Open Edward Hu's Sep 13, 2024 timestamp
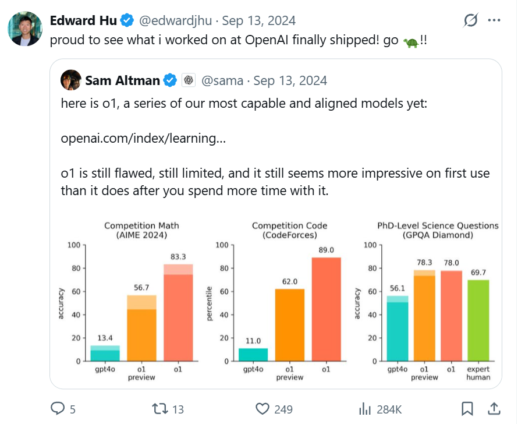Viewport: 518px width, 424px height. click(258, 20)
